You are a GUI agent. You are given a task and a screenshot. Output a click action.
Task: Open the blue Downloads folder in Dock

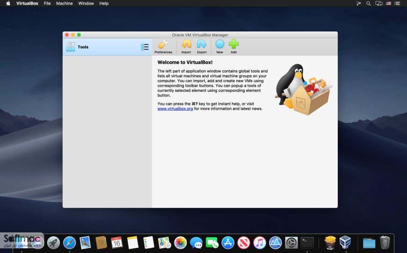[369, 243]
